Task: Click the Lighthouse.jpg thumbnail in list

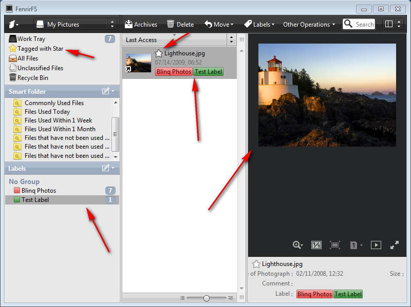Action: 138,63
